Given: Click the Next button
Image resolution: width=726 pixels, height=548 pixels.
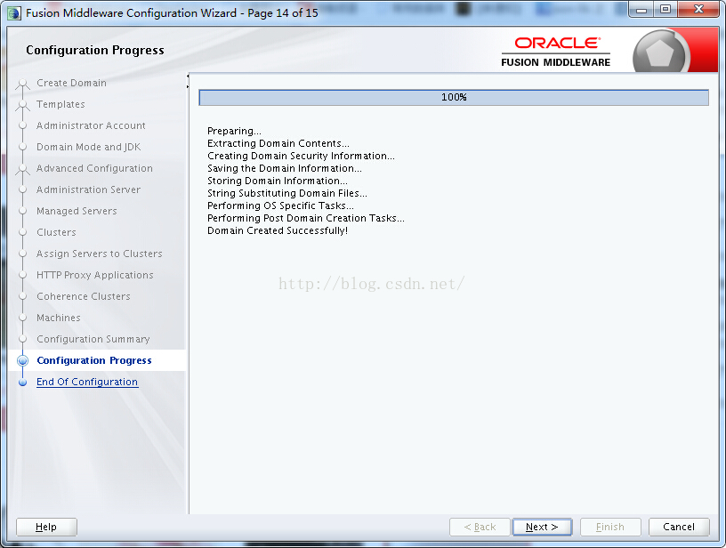Looking at the screenshot, I should pyautogui.click(x=542, y=527).
